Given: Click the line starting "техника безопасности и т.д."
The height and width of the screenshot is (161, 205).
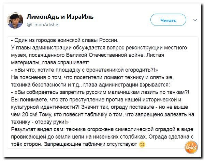Looking at the screenshot, I should 90,85.
